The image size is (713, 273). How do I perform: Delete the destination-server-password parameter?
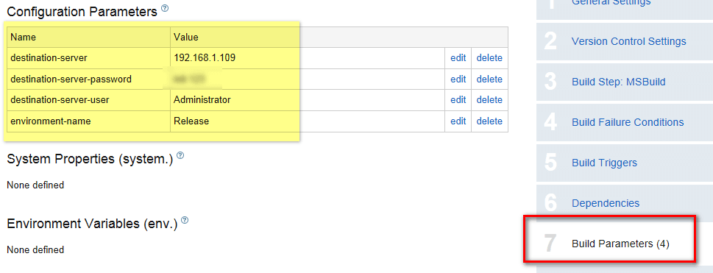click(489, 79)
